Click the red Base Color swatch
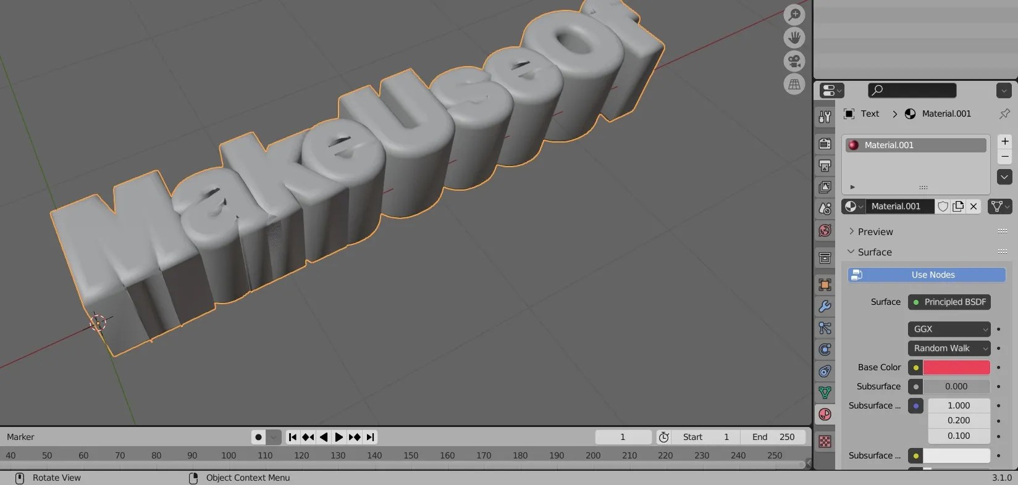Viewport: 1018px width, 485px height. click(957, 367)
